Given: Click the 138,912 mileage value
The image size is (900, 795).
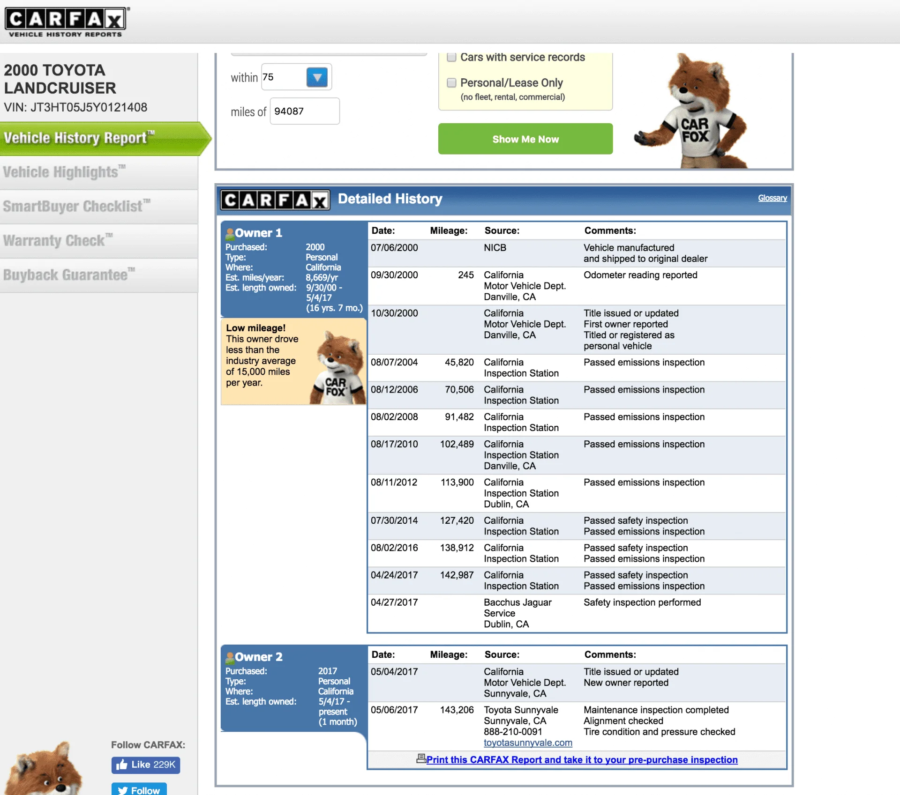Looking at the screenshot, I should [457, 548].
